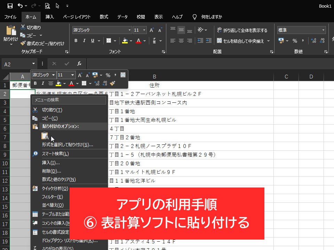Increase font size with ribbon large A icon
The height and width of the screenshot is (250, 334).
coord(151,30)
